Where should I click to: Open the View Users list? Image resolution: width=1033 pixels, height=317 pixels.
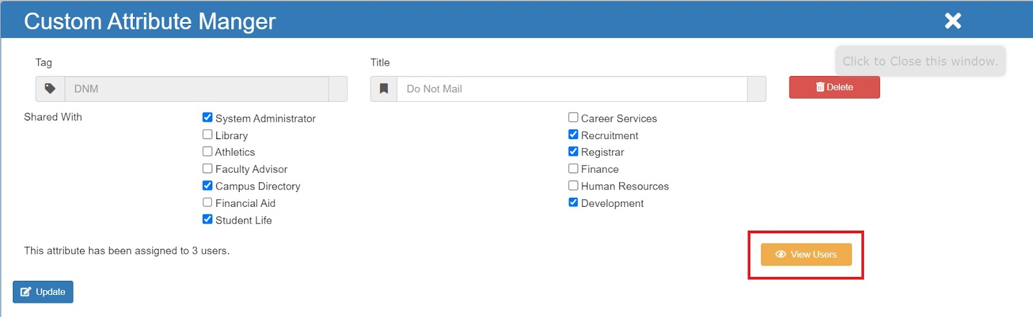(x=806, y=255)
